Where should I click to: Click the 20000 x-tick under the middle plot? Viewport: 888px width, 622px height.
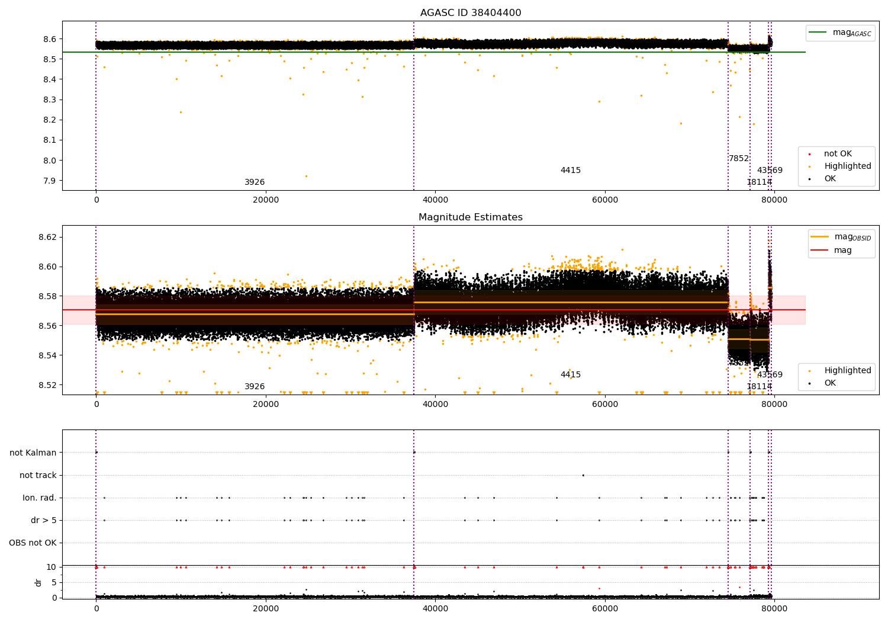[x=266, y=405]
